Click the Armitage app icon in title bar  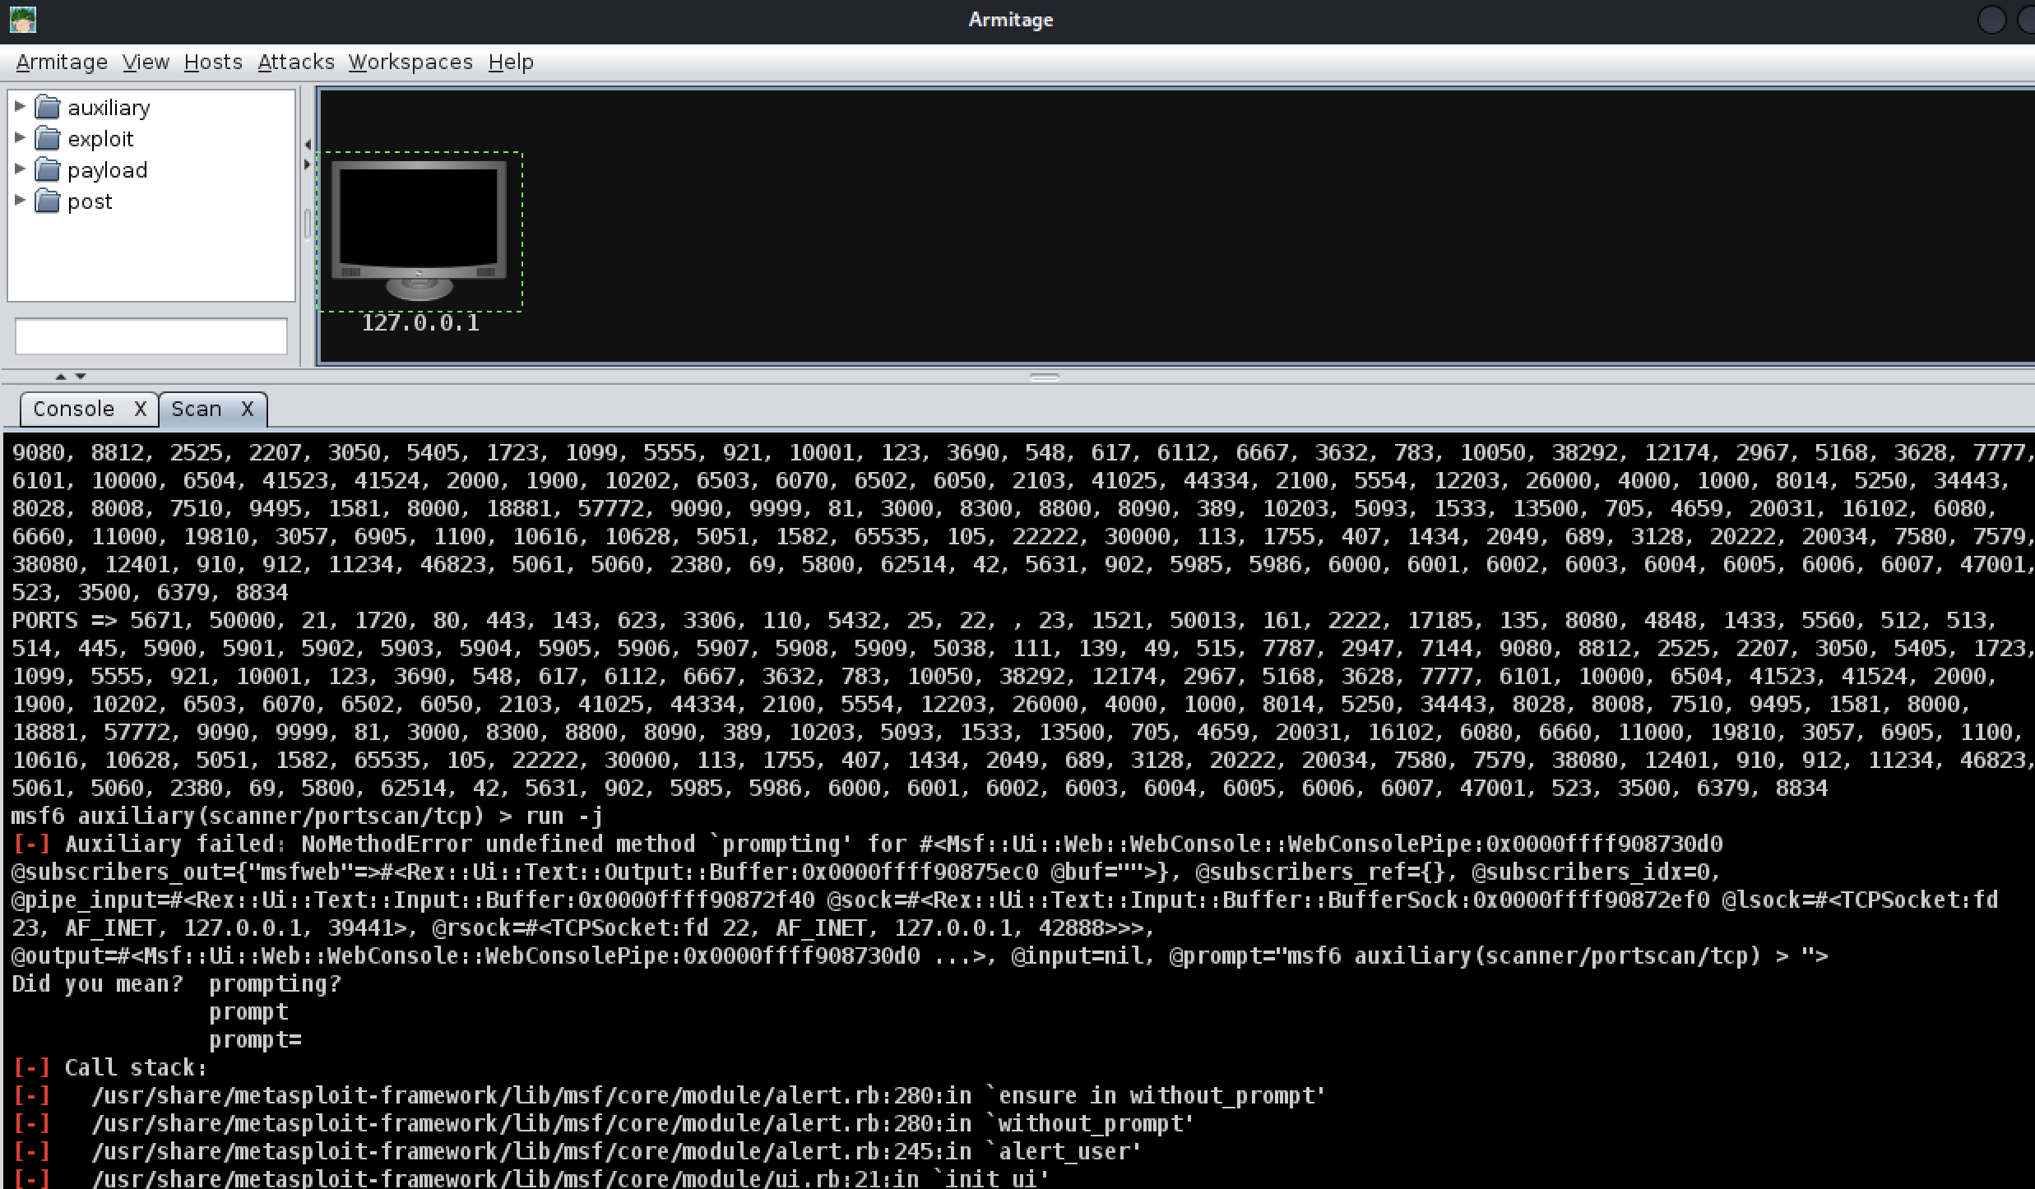pyautogui.click(x=23, y=20)
